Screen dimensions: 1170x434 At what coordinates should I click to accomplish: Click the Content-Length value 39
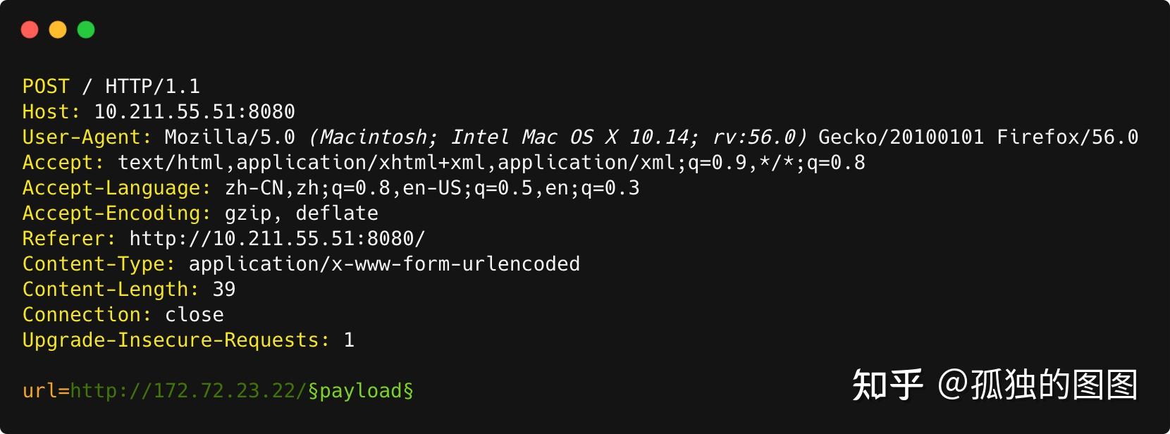(x=224, y=290)
